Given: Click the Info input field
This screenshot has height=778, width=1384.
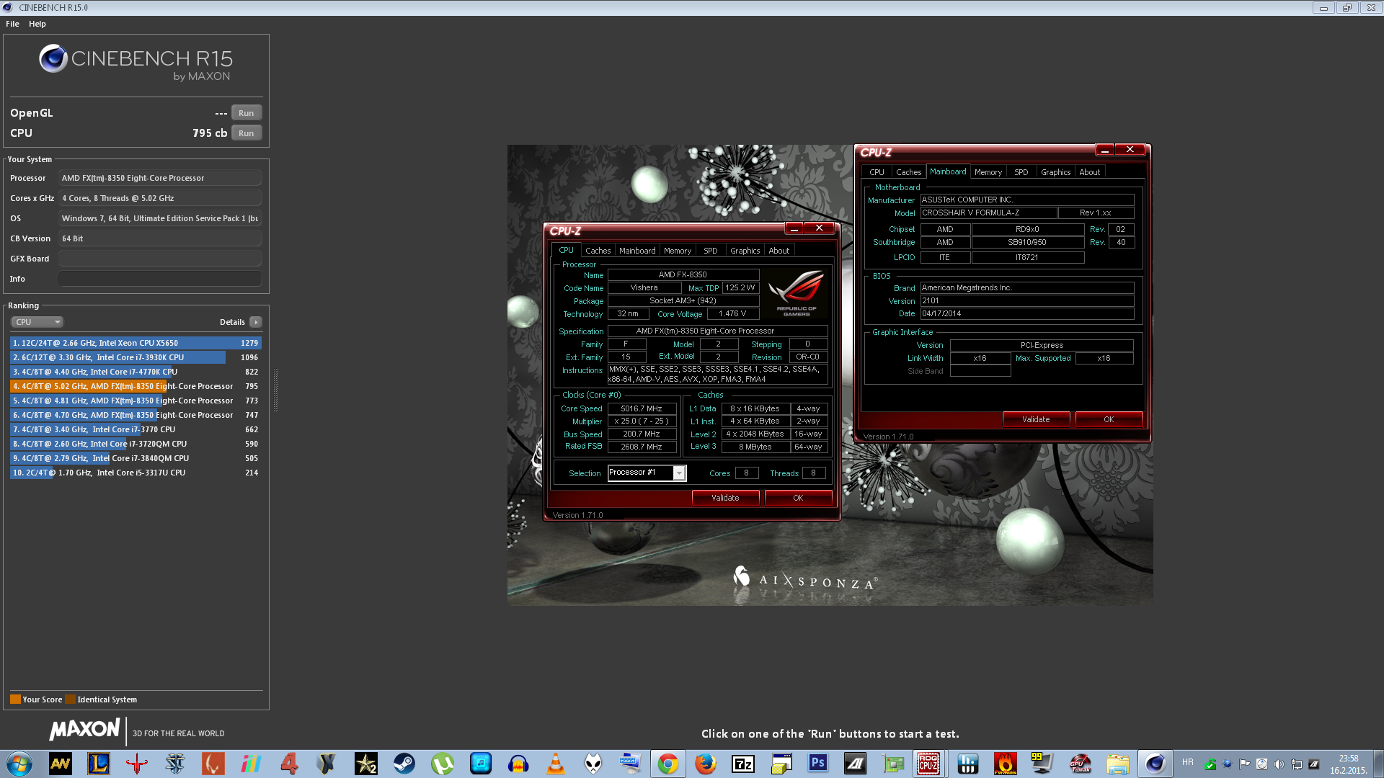Looking at the screenshot, I should point(160,279).
